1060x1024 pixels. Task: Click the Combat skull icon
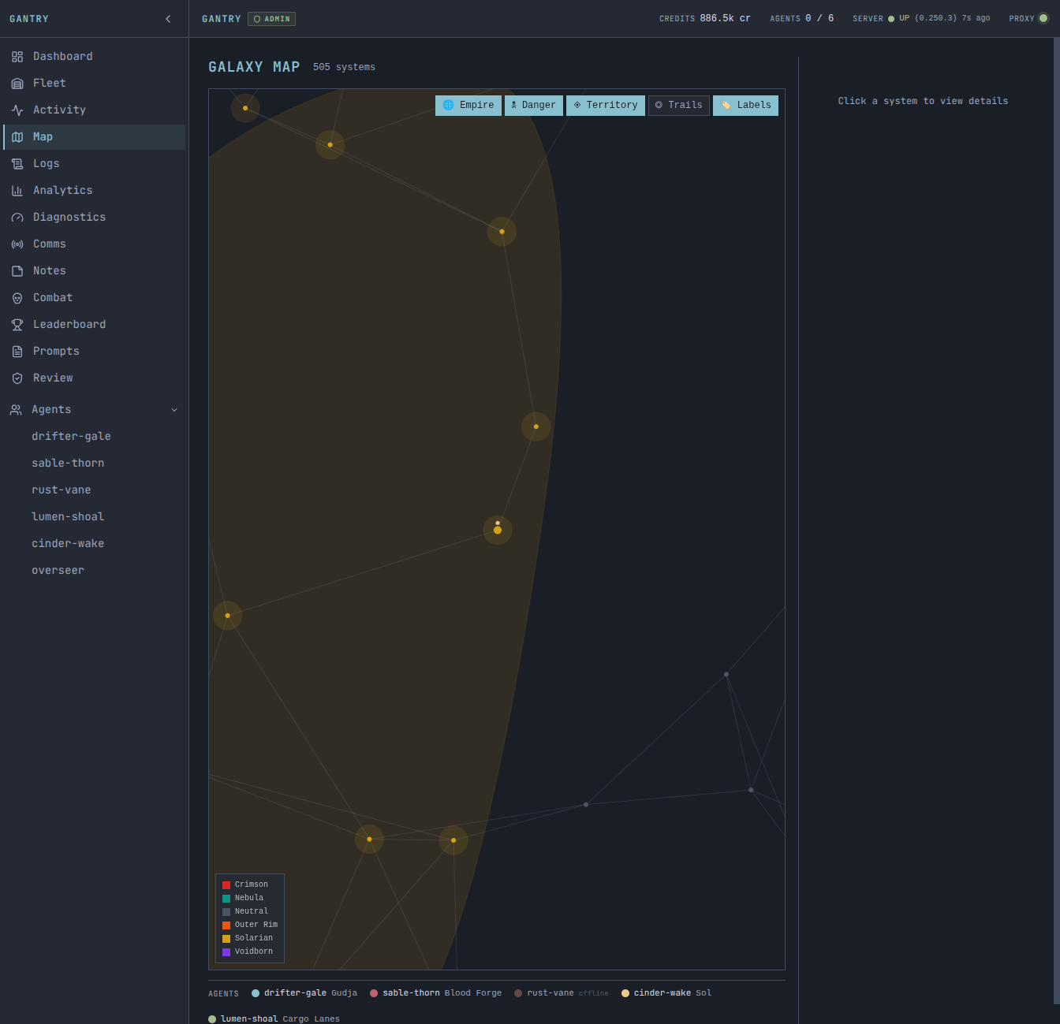click(17, 298)
